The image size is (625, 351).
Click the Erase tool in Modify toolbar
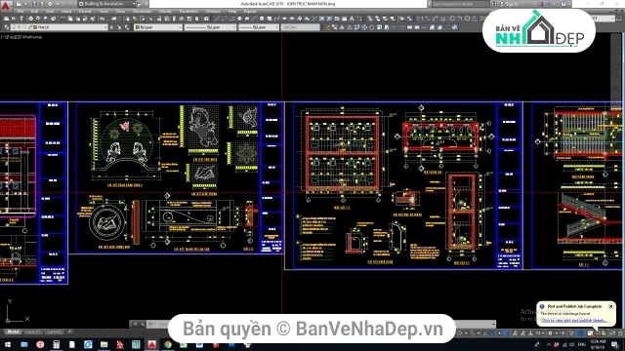click(x=327, y=27)
